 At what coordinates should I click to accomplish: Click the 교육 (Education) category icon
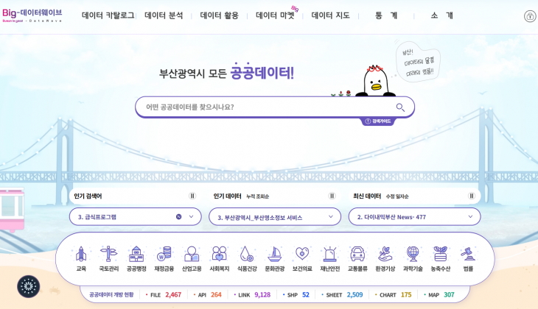coord(81,255)
